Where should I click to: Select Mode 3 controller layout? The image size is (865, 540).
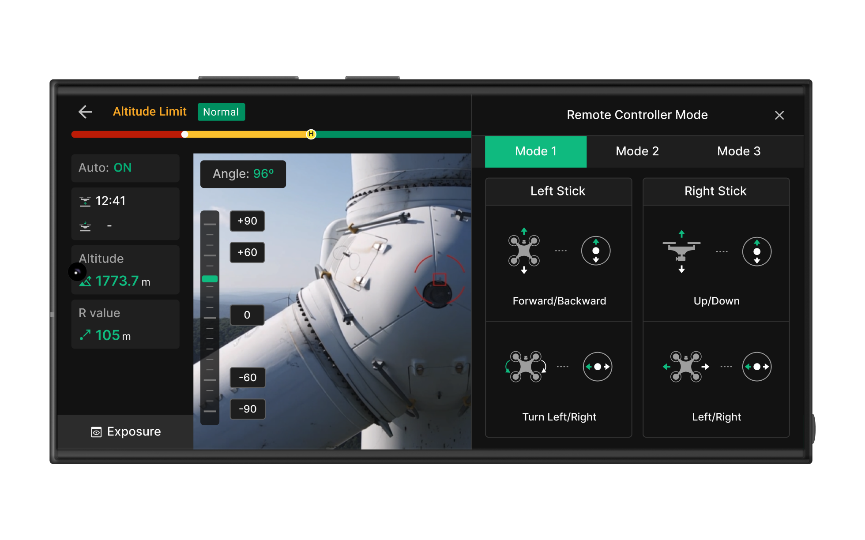click(x=738, y=151)
